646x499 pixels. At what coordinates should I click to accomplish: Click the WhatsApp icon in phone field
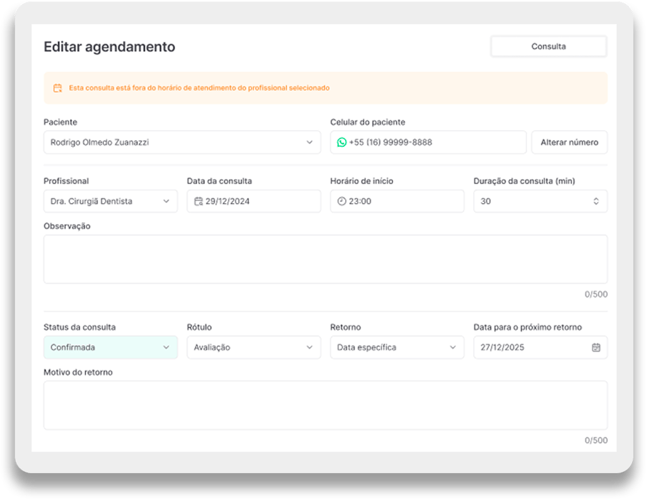341,142
